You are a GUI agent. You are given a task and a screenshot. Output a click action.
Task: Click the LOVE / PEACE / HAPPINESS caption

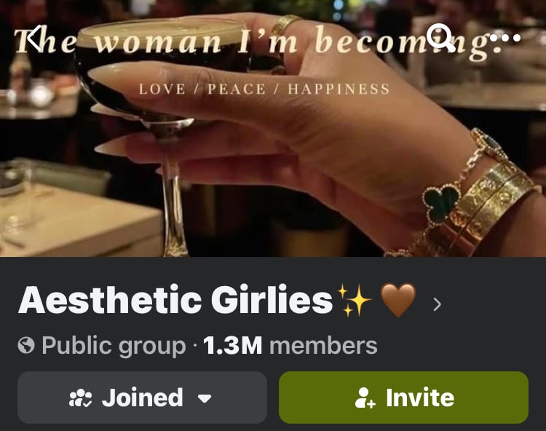[264, 89]
